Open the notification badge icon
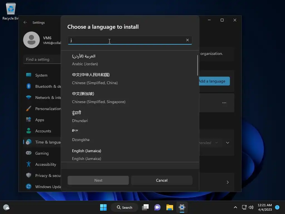Viewport: 285px width, 214px height. coord(277,207)
